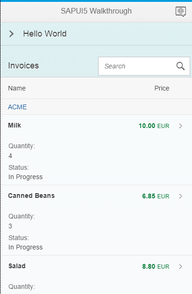Viewport: 192px width, 294px height.
Task: Focus the Invoices search field
Action: [144, 66]
